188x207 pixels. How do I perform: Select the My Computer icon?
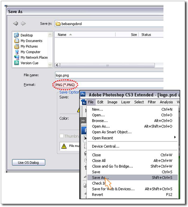17,52
